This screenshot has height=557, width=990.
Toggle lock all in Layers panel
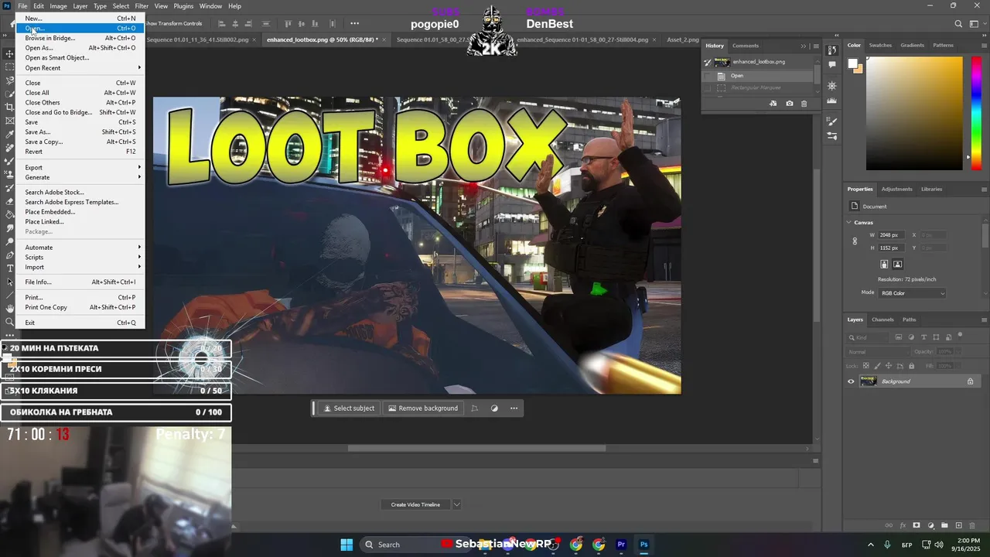coord(911,366)
